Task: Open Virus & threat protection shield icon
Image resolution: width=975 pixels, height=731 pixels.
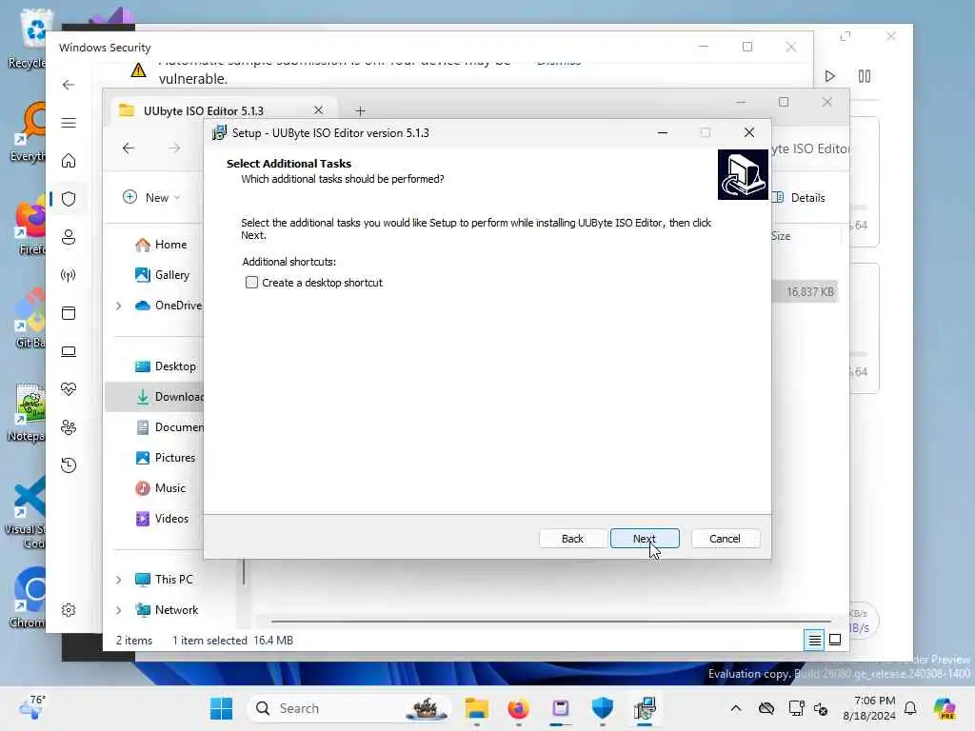Action: tap(69, 199)
